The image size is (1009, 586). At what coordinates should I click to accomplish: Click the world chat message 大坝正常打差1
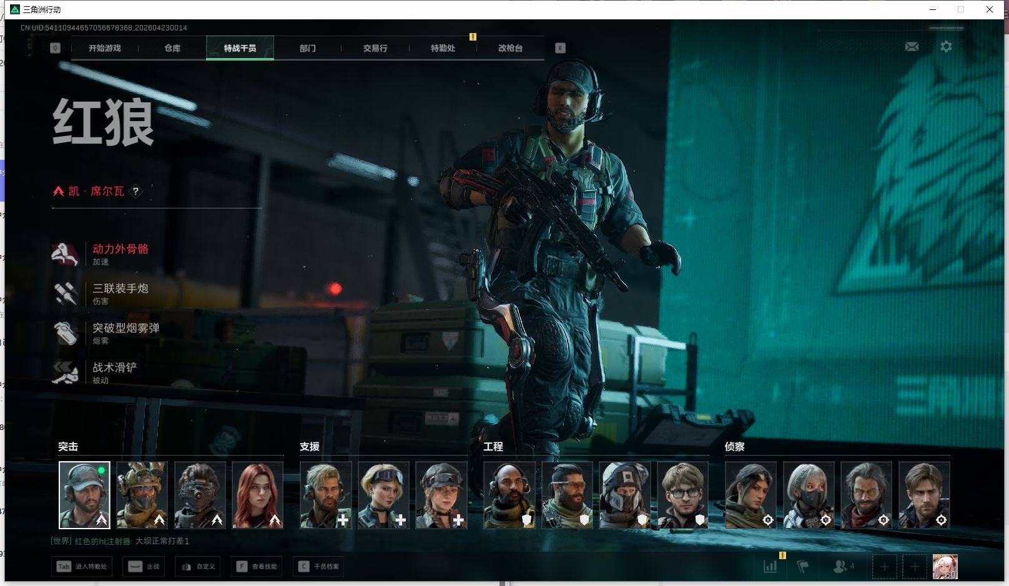(x=162, y=541)
